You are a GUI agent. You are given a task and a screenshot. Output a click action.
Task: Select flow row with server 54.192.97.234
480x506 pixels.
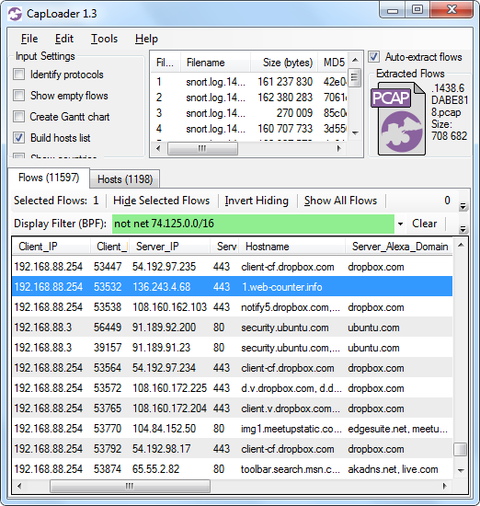pos(233,368)
